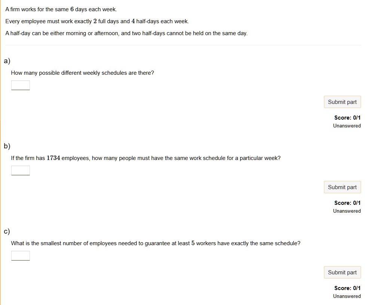
Task: Click the Score: 0/1 text for part a
Action: (347, 118)
